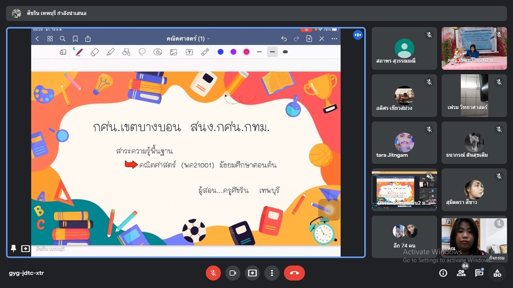Toggle the present screen button

click(x=252, y=273)
